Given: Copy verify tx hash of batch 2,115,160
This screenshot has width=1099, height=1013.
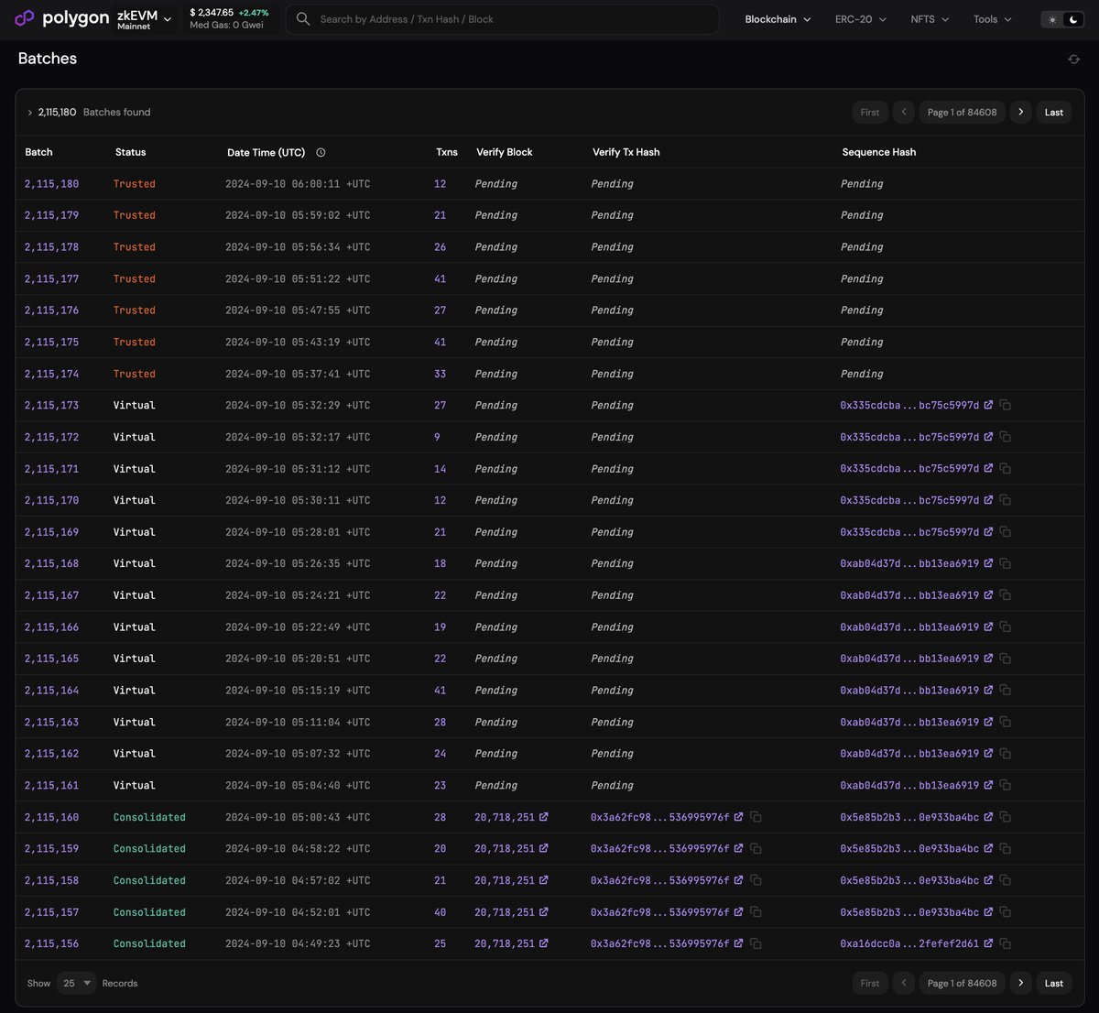Looking at the screenshot, I should pyautogui.click(x=756, y=817).
